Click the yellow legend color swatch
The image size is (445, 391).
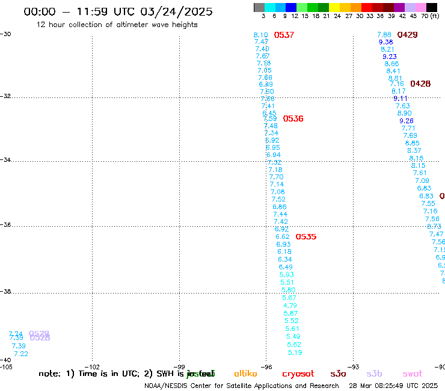click(334, 7)
